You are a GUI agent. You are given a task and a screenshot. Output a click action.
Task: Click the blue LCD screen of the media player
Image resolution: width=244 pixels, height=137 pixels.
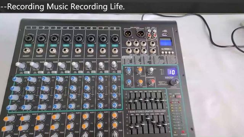click(x=166, y=42)
